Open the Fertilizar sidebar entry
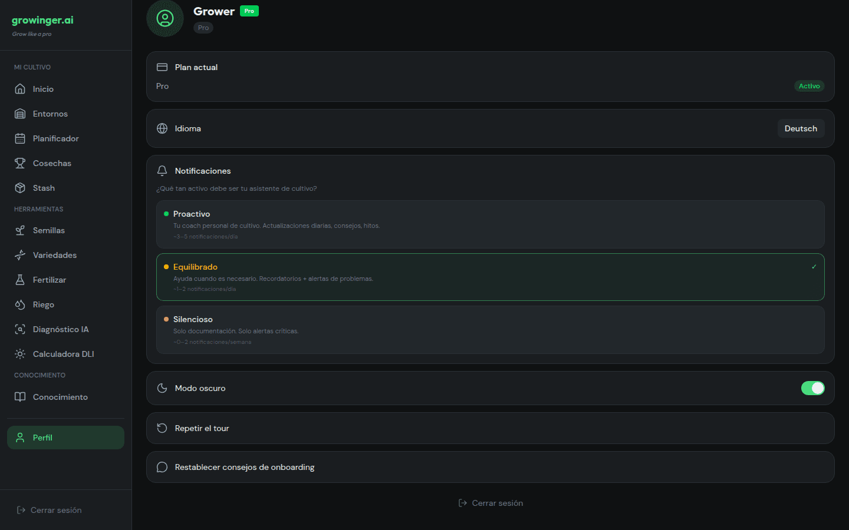Image resolution: width=849 pixels, height=530 pixels. [65, 280]
